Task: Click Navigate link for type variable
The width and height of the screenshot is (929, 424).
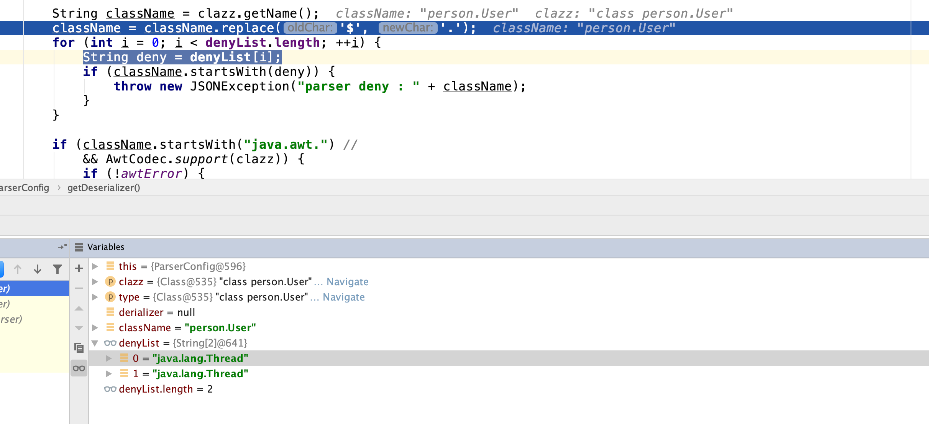Action: coord(343,297)
